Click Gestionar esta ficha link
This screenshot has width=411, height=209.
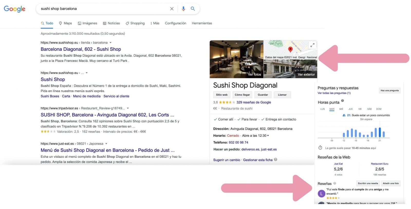pos(258,160)
